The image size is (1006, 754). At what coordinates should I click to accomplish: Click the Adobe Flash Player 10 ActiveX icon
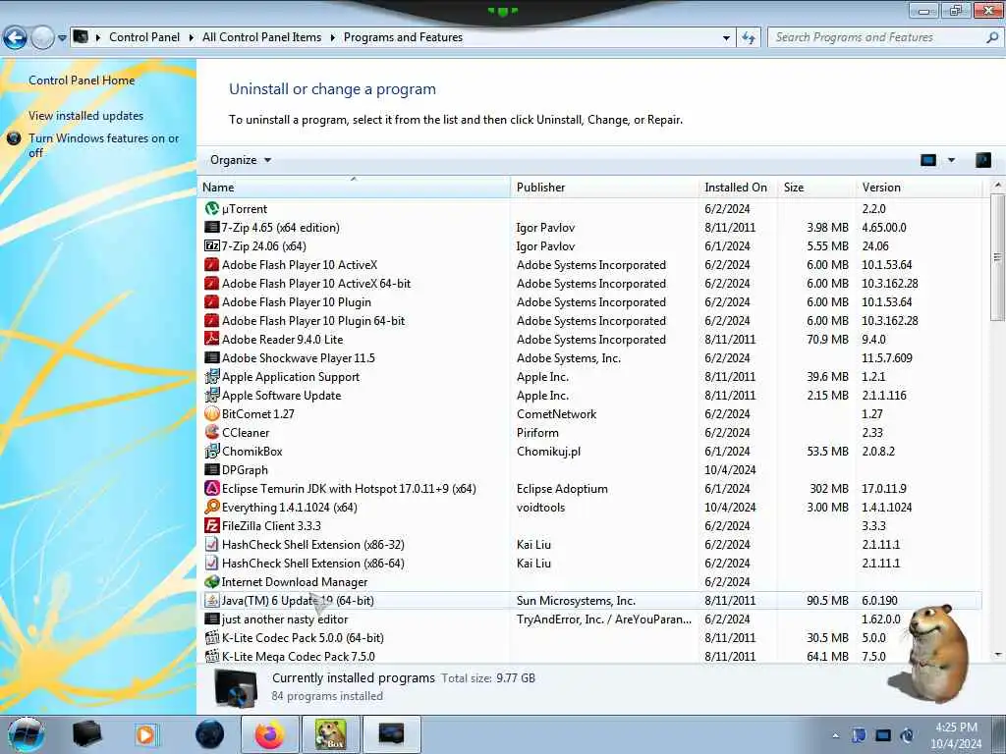tap(212, 265)
